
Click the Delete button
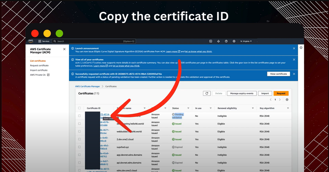click(x=218, y=93)
